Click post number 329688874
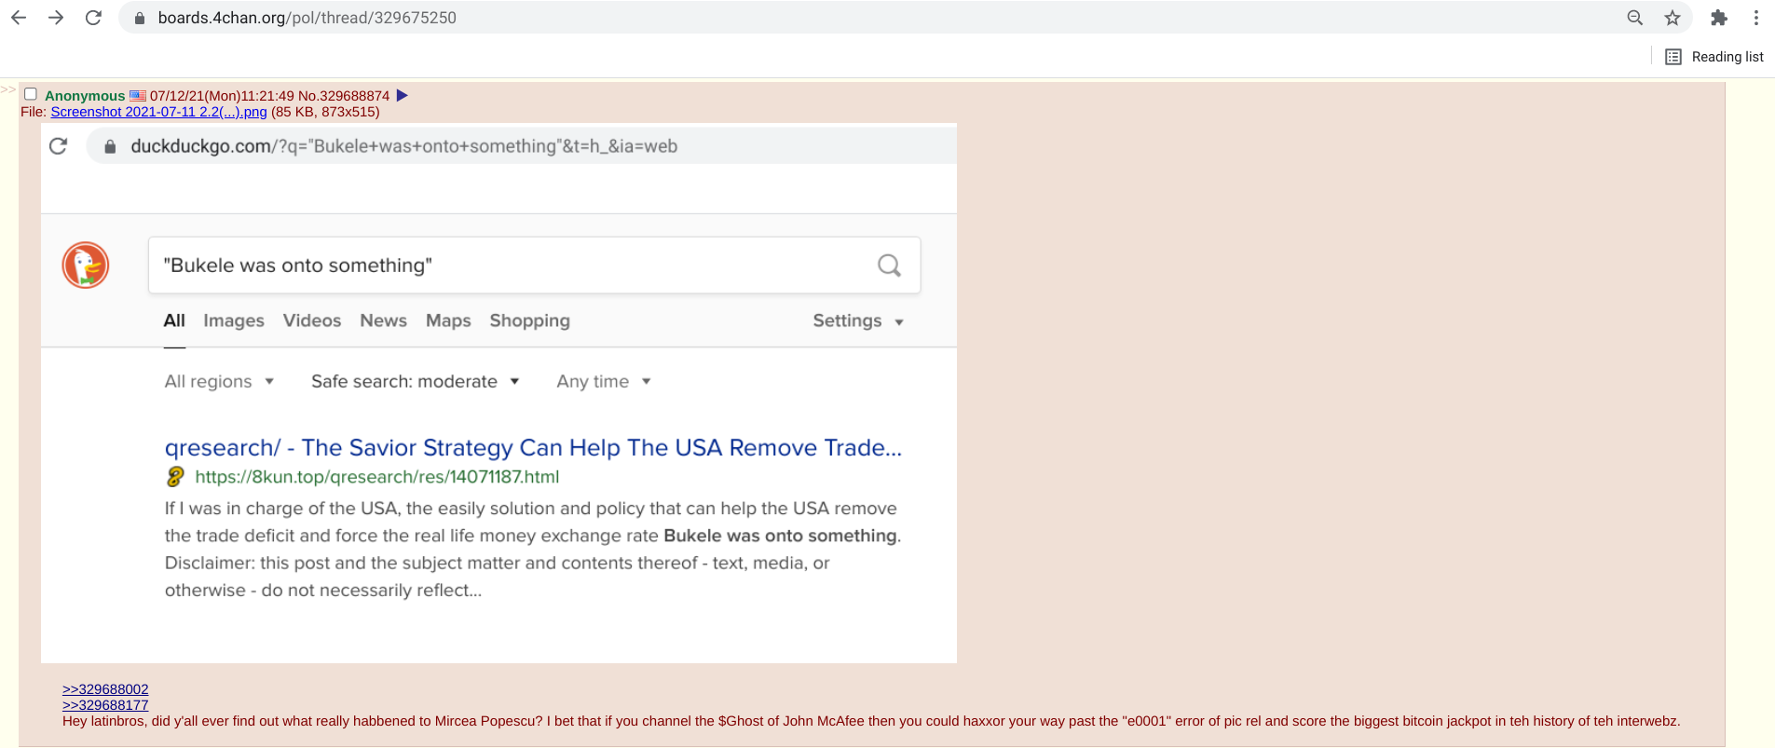 (354, 96)
